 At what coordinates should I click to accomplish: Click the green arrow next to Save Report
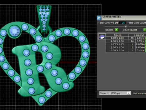(145, 30)
